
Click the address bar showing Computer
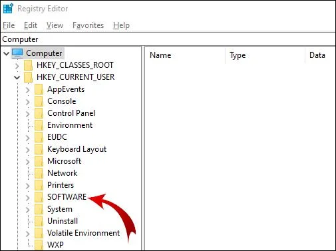(x=168, y=39)
